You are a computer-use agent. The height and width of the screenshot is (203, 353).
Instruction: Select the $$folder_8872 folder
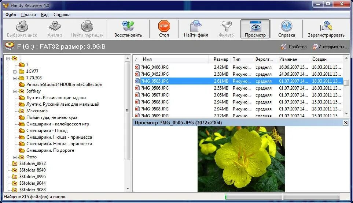pos(32,163)
